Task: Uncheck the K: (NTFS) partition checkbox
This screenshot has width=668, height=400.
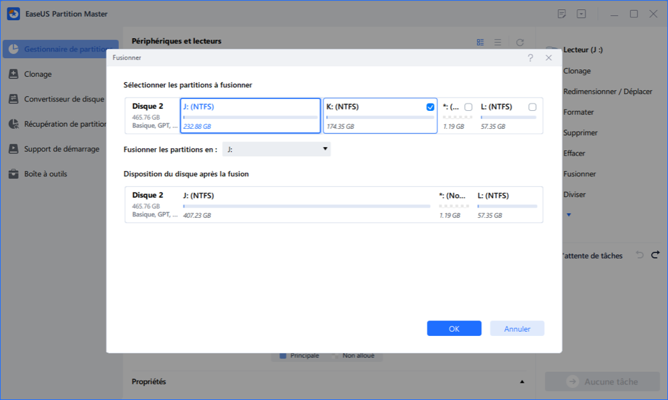Action: tap(430, 107)
